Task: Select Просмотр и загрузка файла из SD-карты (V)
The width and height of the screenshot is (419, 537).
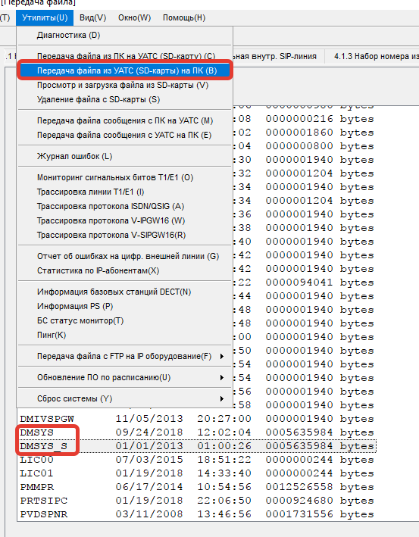Action: click(x=125, y=85)
